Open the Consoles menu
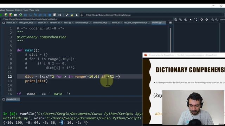Viewport: 225px width, 126px height. point(10,10)
